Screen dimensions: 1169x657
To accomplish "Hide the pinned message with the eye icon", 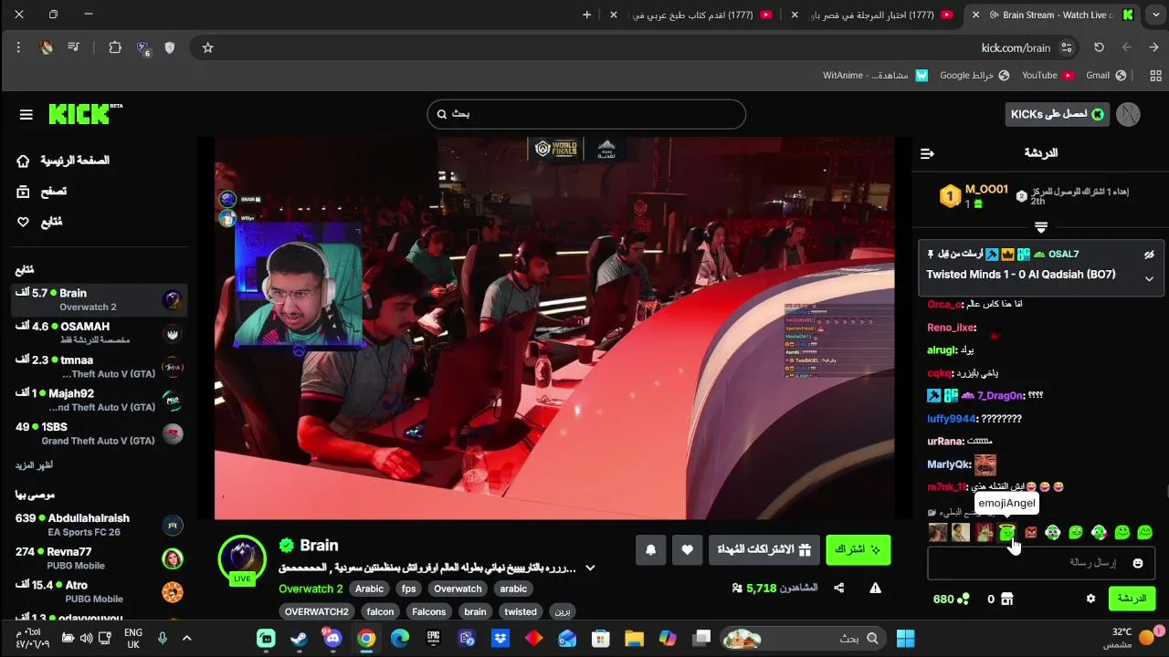I will pyautogui.click(x=1149, y=255).
